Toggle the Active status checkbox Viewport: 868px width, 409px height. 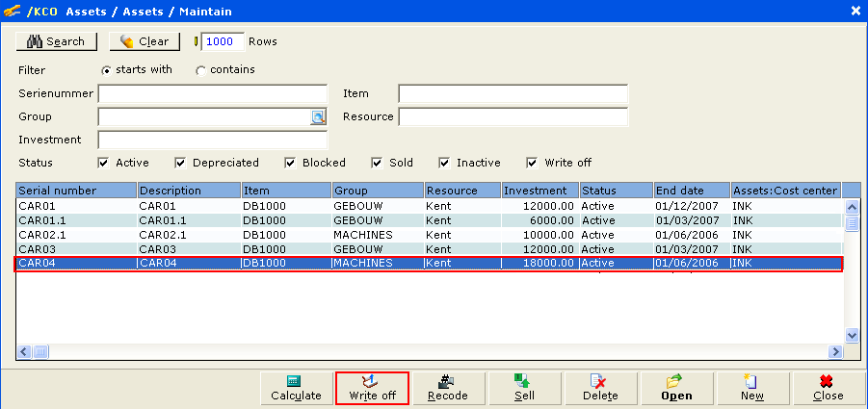click(103, 163)
